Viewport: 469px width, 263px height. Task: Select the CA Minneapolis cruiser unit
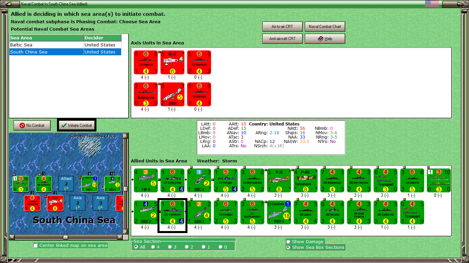point(252,181)
